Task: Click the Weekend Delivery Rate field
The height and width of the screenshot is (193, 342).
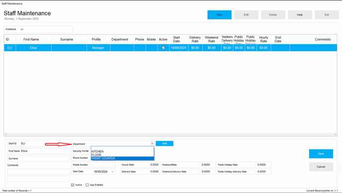Action: [x=188, y=172]
